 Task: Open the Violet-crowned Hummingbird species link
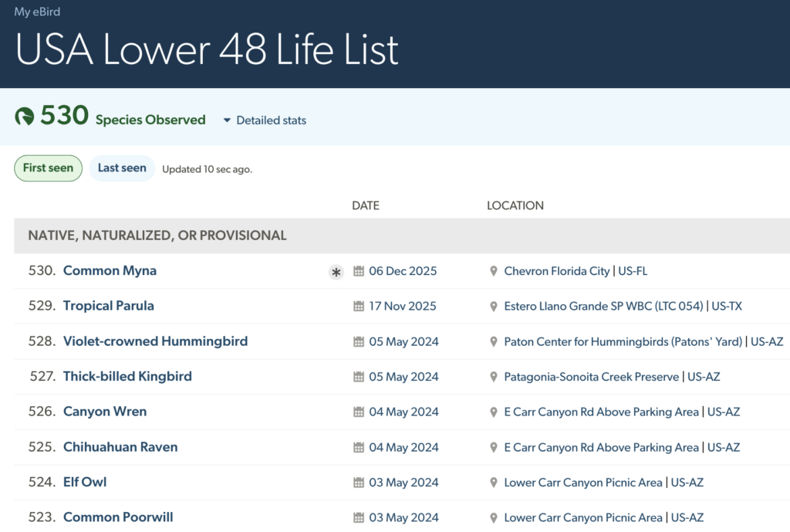[x=155, y=341]
